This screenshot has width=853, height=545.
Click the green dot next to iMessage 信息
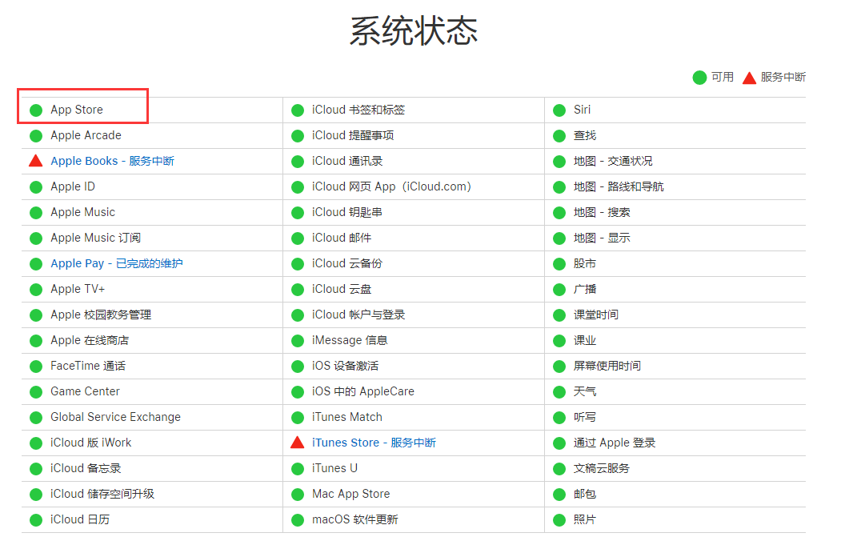click(x=297, y=340)
